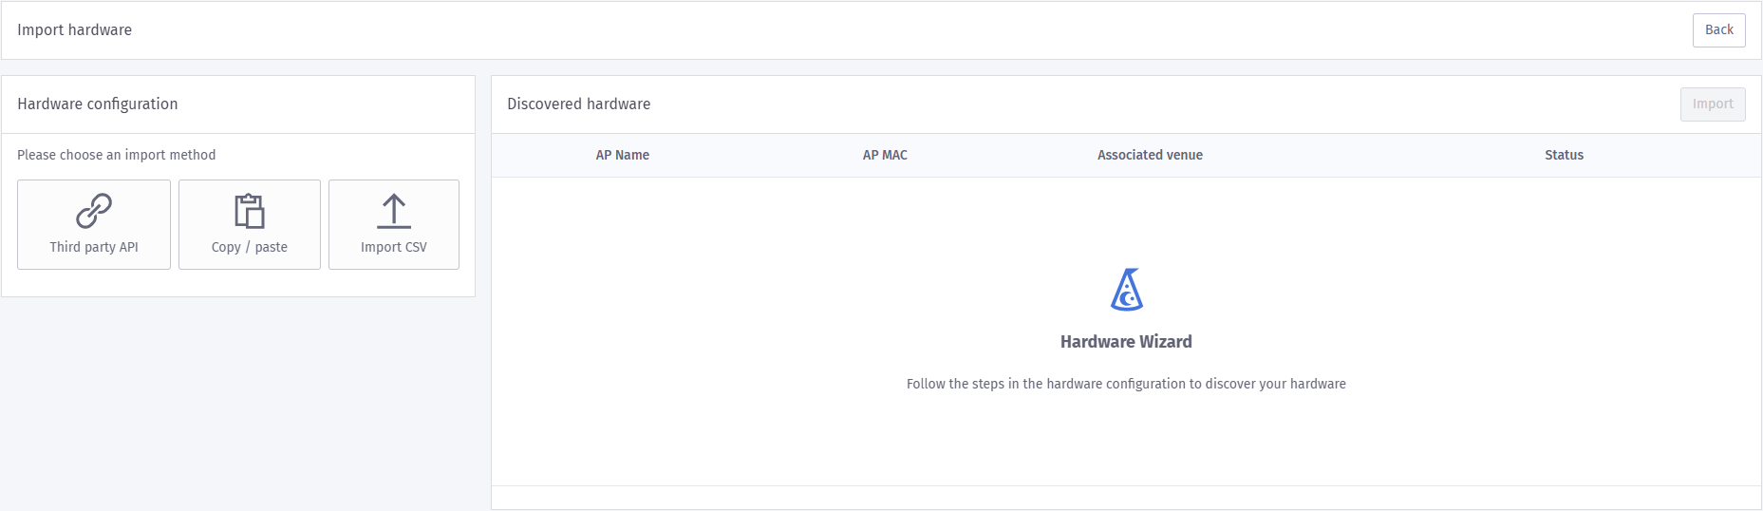Go back using the Back button
The image size is (1763, 511).
(x=1718, y=30)
